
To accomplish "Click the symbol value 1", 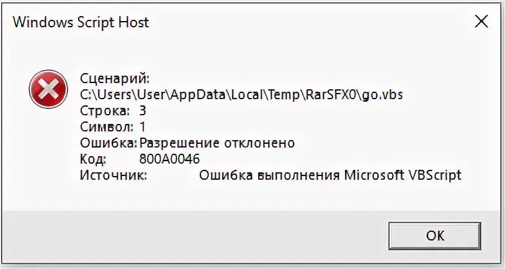I will [142, 127].
